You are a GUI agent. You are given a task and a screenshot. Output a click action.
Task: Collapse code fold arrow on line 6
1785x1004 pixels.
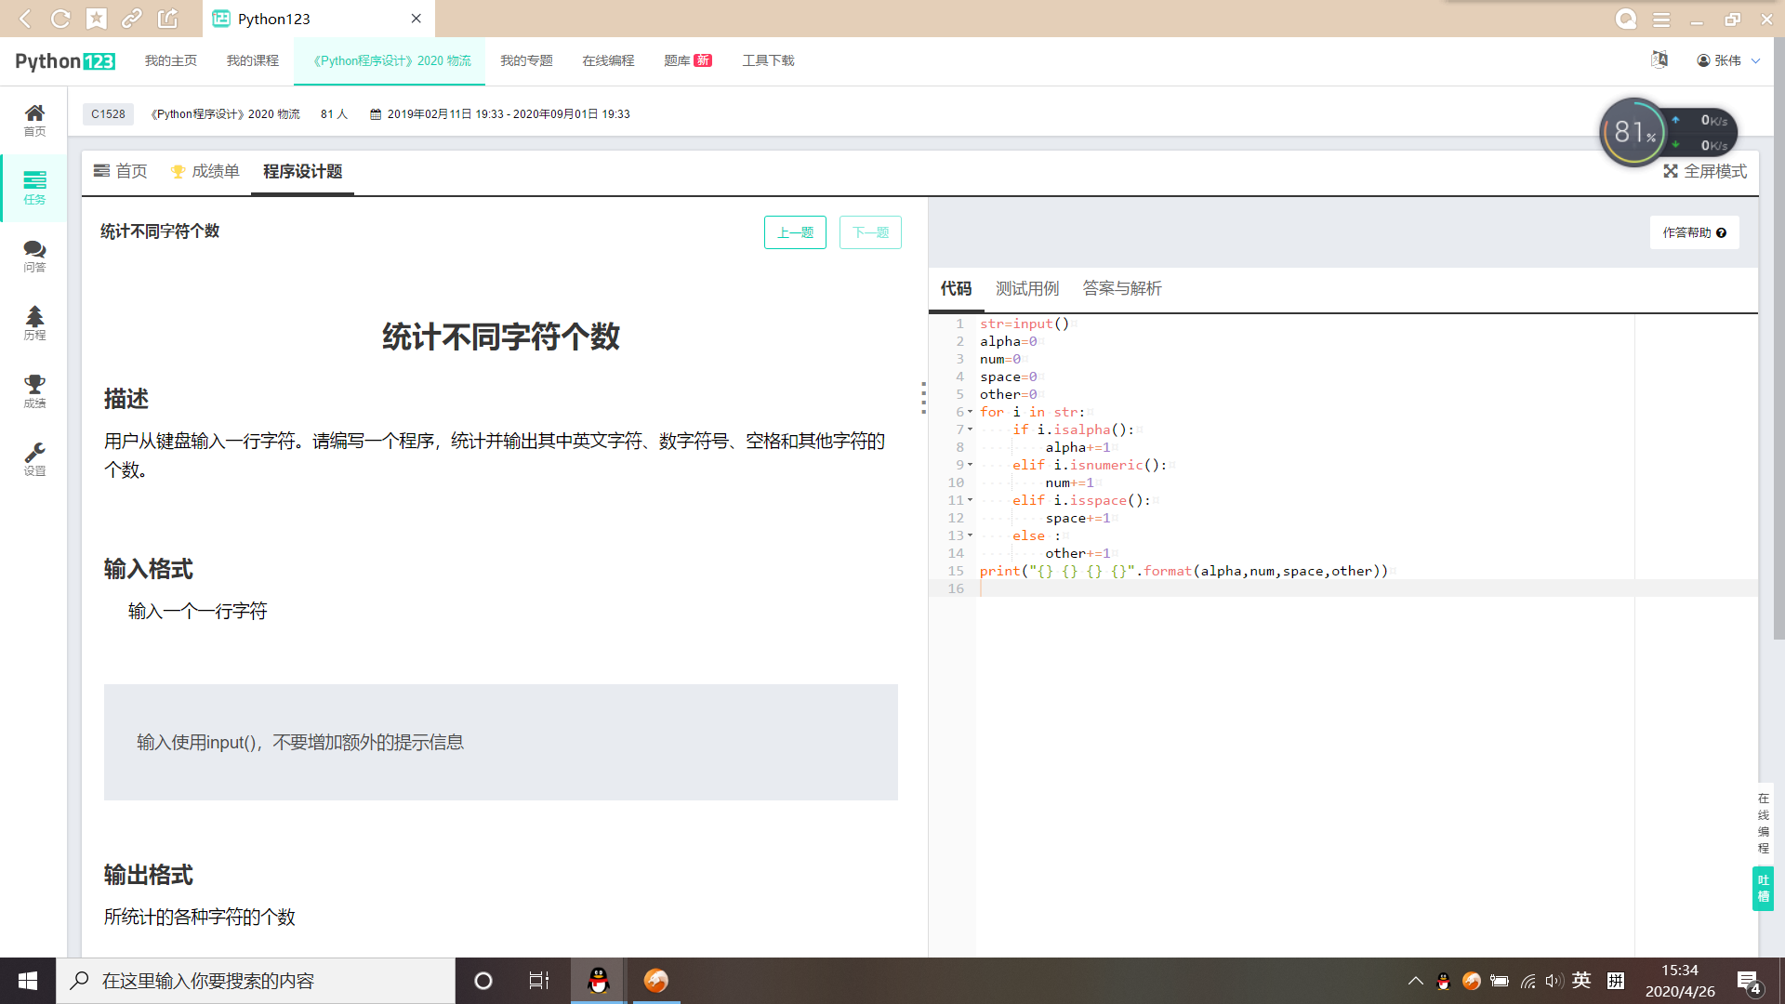pyautogui.click(x=971, y=412)
